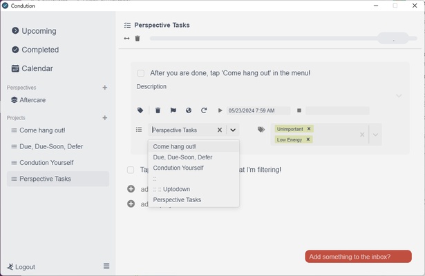The image size is (425, 276).
Task: Add a new project with the plus icon
Action: click(x=105, y=118)
